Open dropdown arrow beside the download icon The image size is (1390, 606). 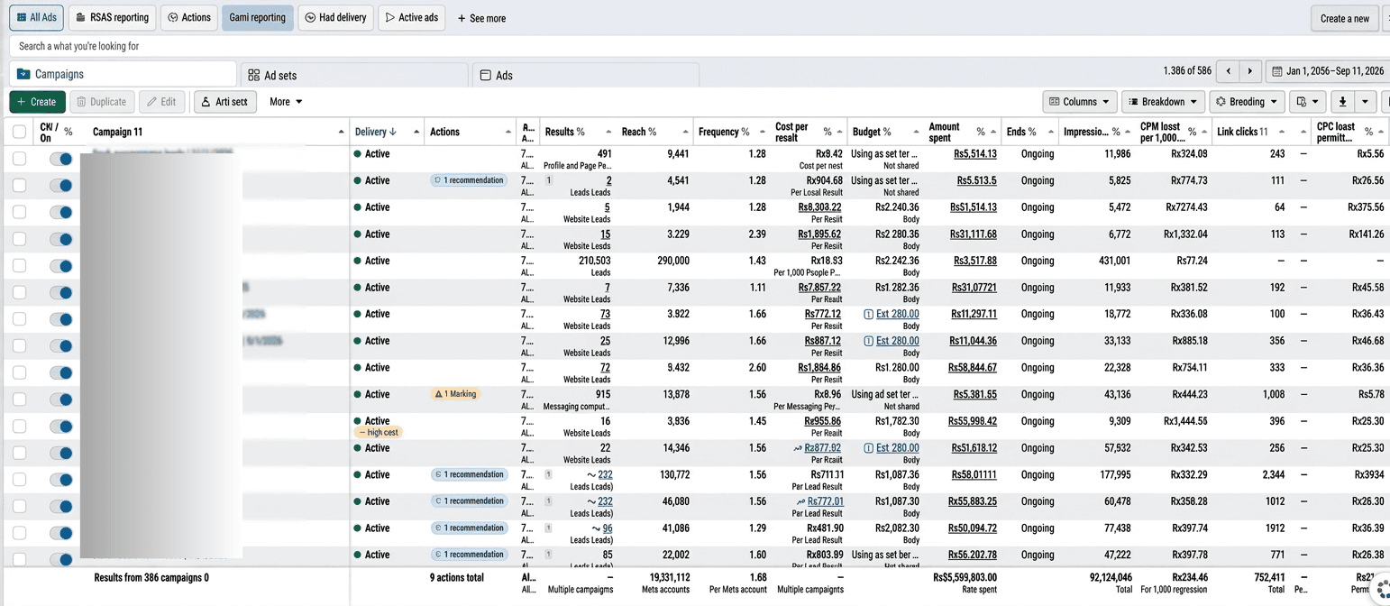[x=1366, y=102]
